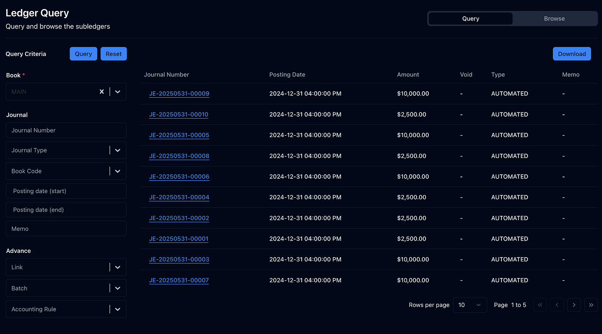Image resolution: width=602 pixels, height=334 pixels.
Task: Select the $2,500.00 amount in row JE-20250531-00010
Action: (412, 114)
